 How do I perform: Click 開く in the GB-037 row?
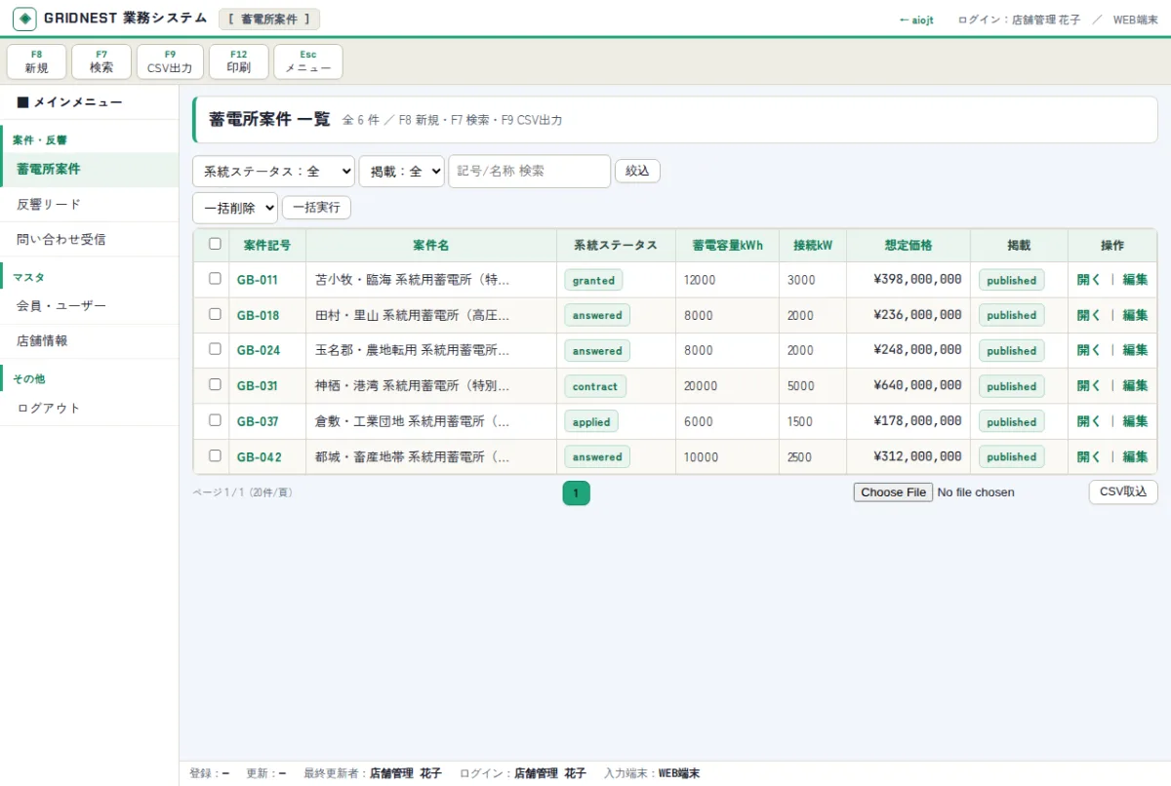pyautogui.click(x=1089, y=421)
